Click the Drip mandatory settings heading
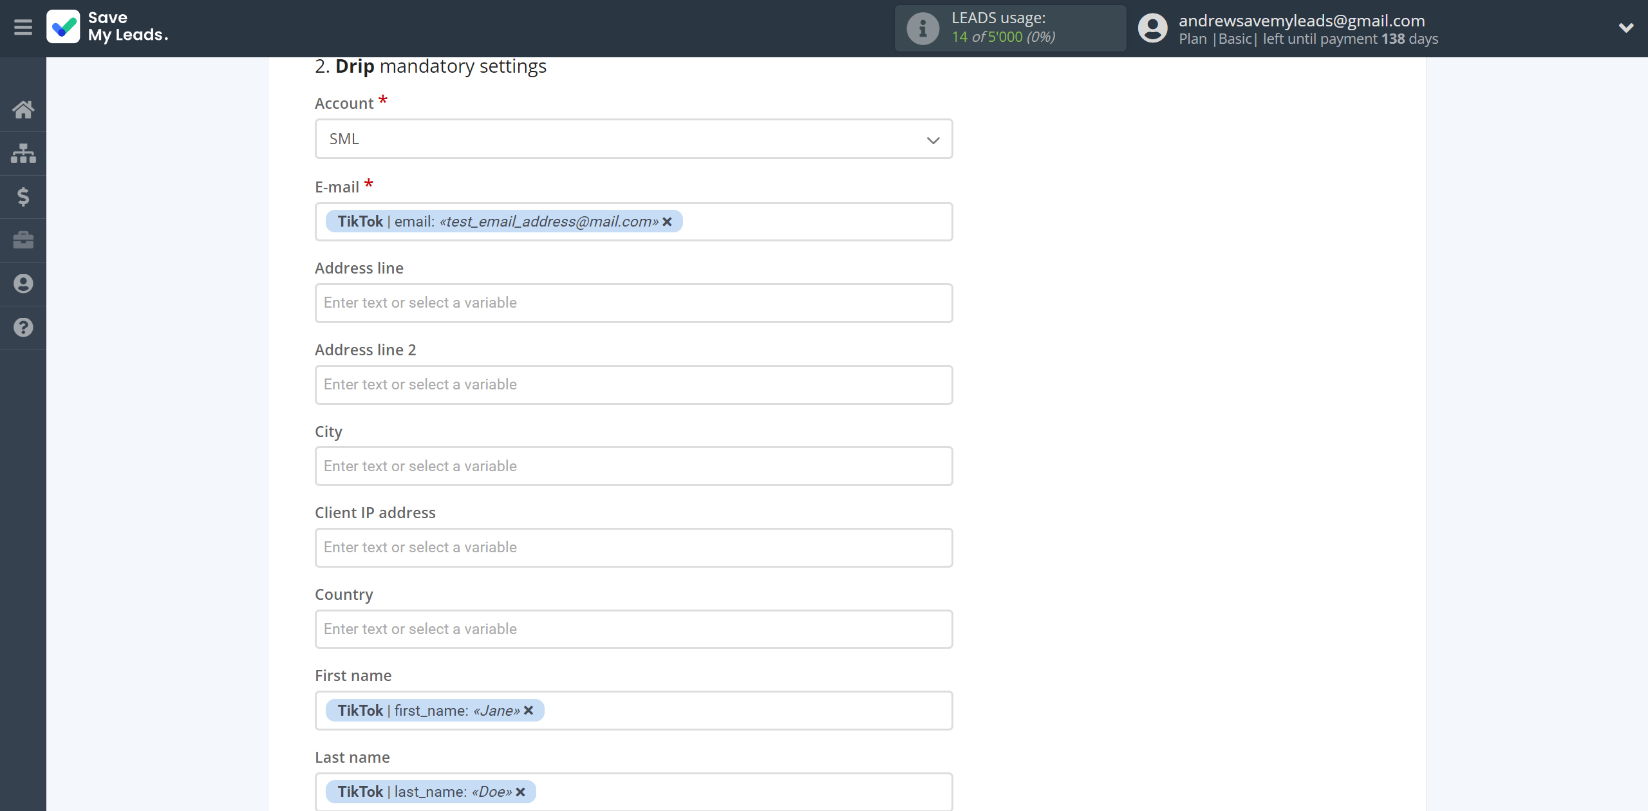1648x811 pixels. (431, 66)
